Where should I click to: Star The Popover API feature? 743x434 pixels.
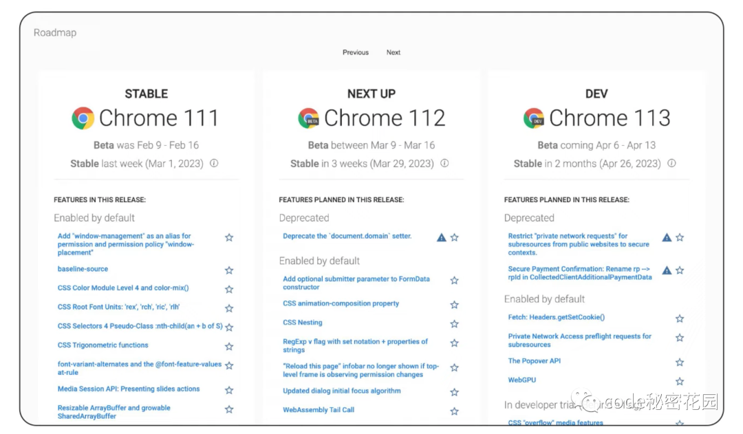[680, 362]
